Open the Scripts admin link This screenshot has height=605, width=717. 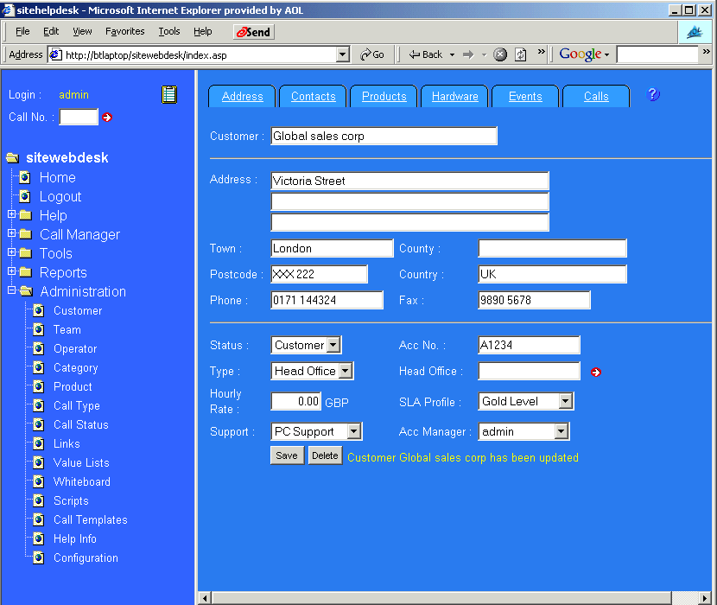coord(71,500)
